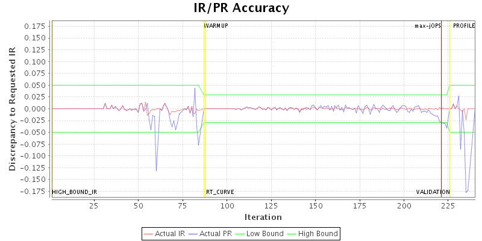
Task: Click the VALIDATION marker label
Action: pyautogui.click(x=433, y=192)
